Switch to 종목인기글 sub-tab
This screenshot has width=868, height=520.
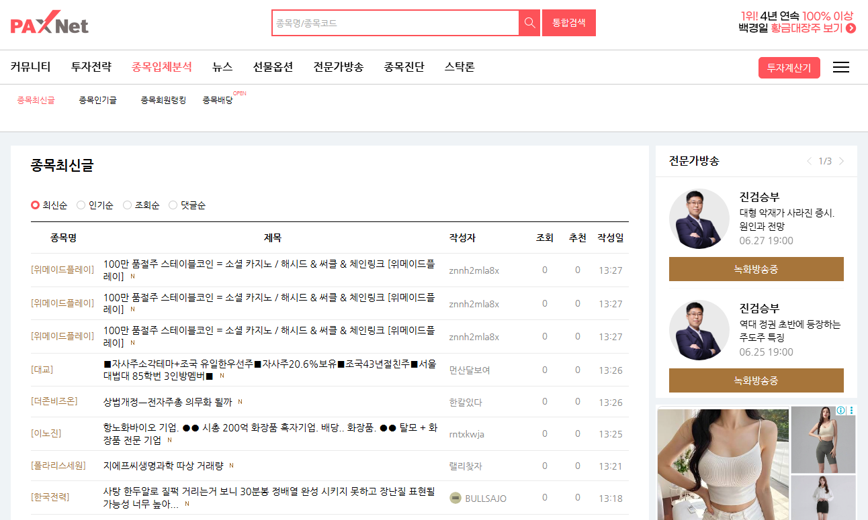click(97, 100)
